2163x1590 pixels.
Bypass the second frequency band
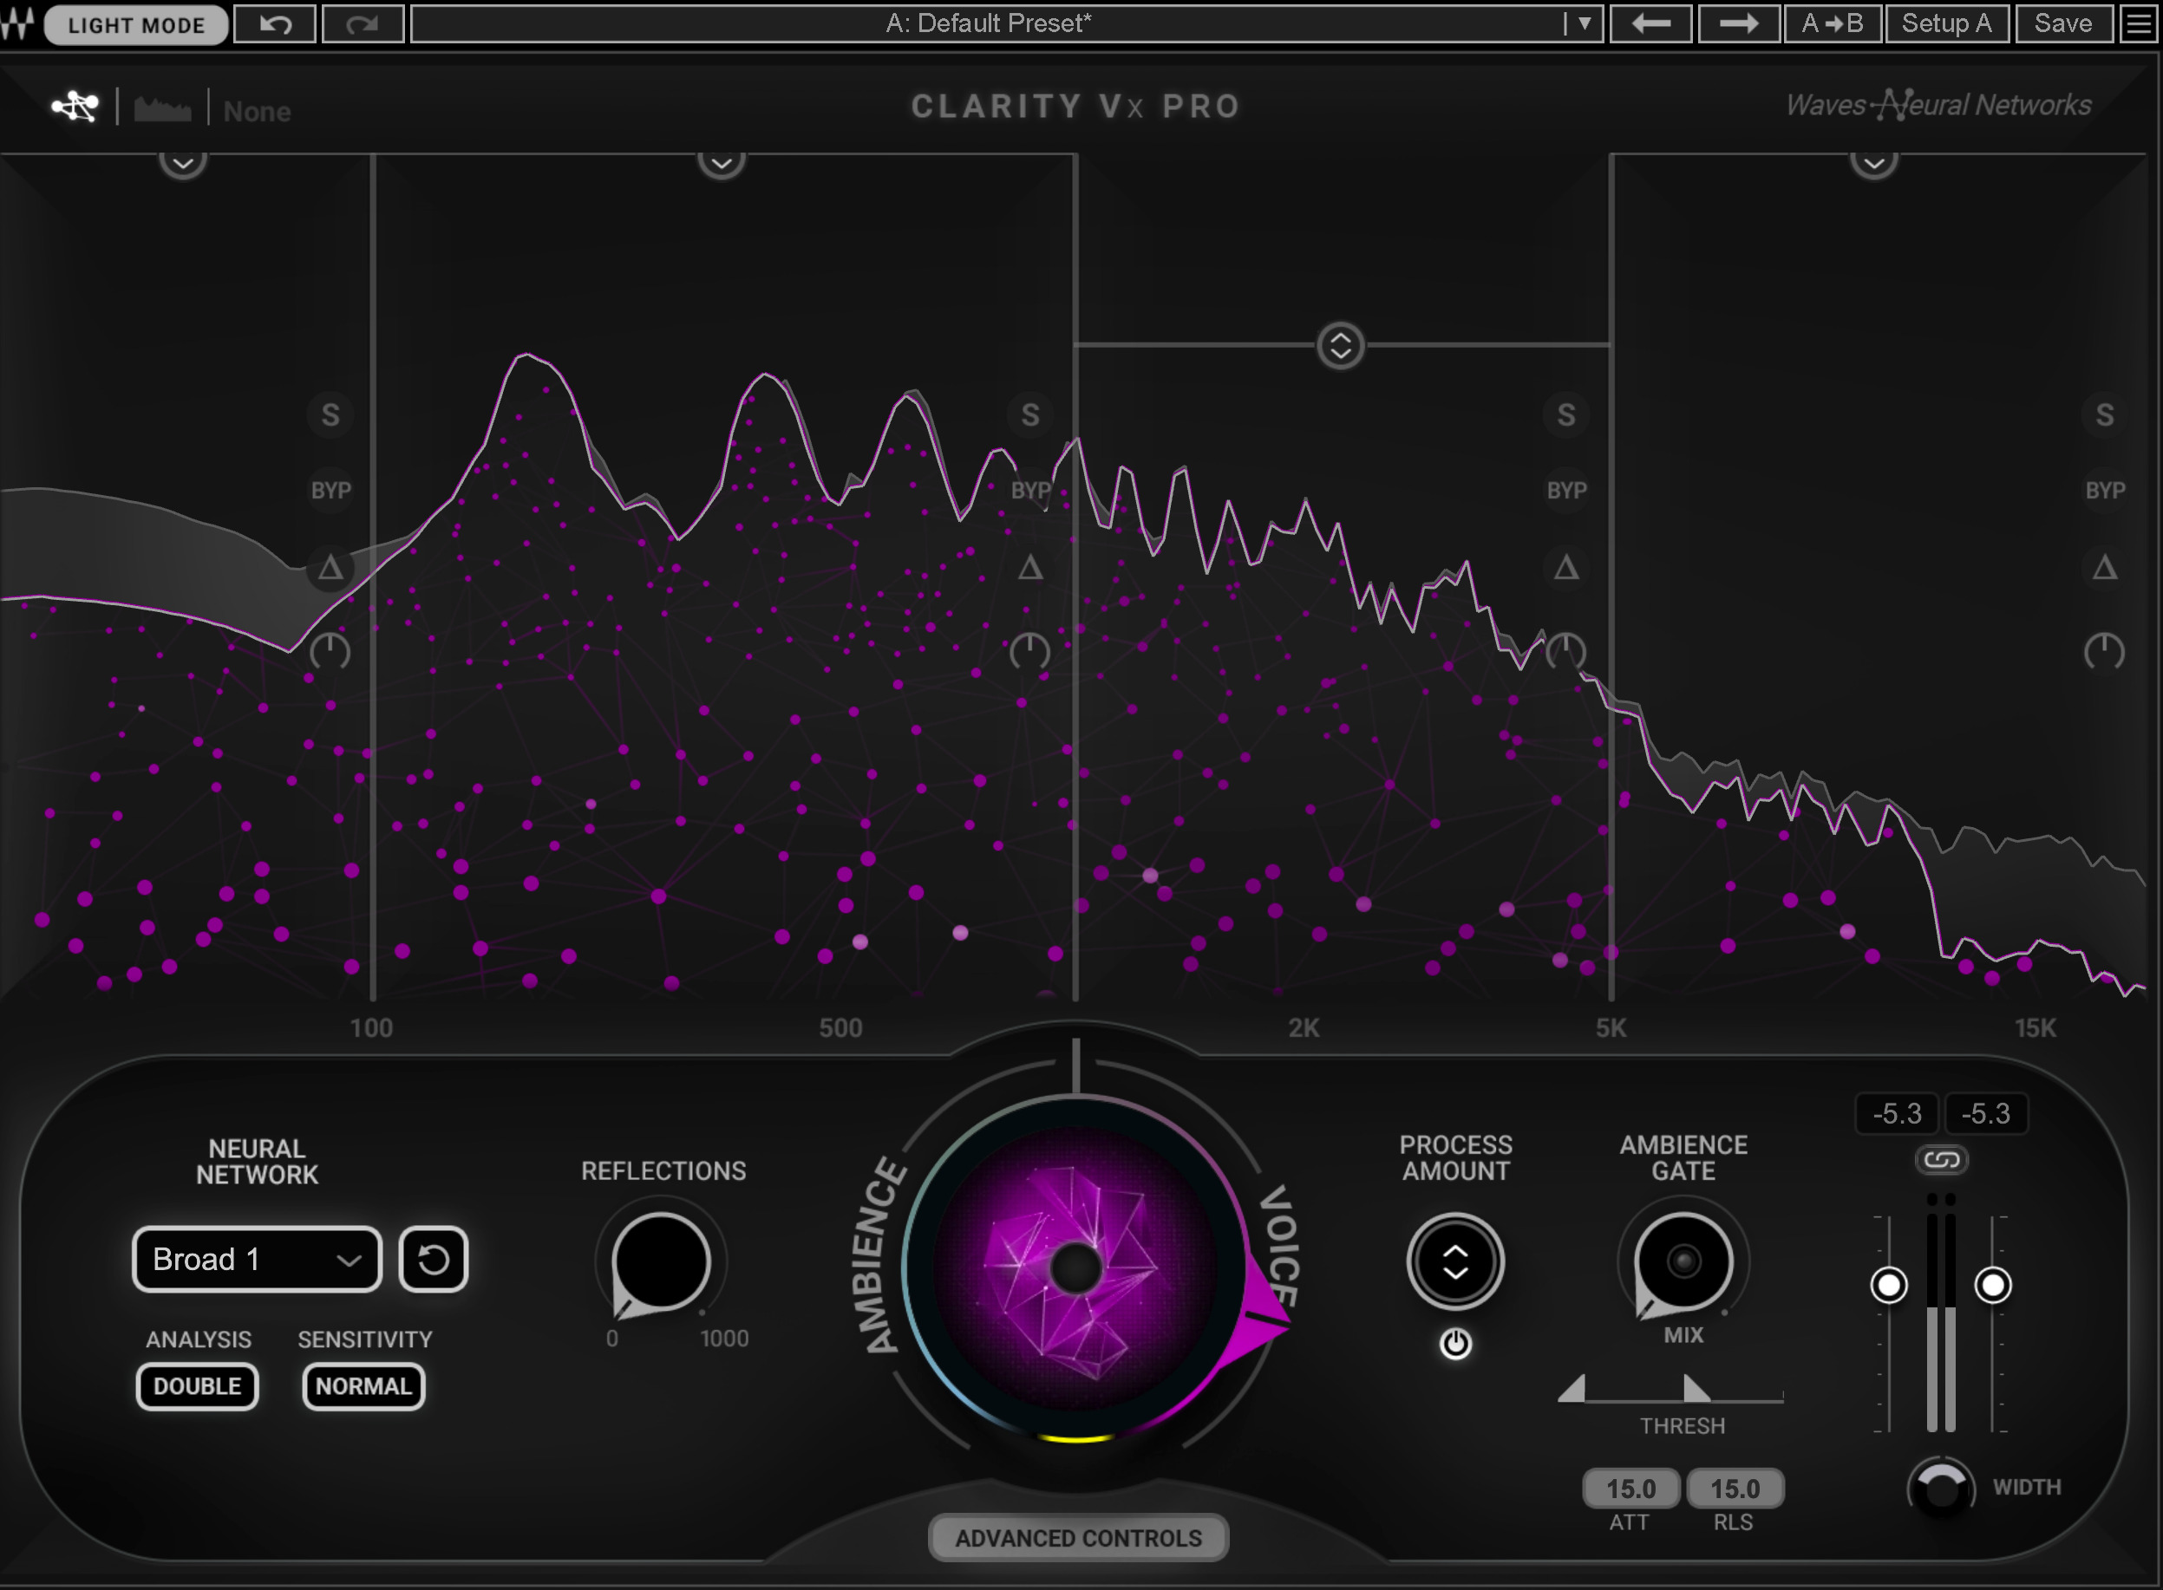pos(1030,491)
